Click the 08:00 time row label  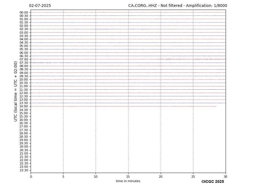click(x=24, y=66)
